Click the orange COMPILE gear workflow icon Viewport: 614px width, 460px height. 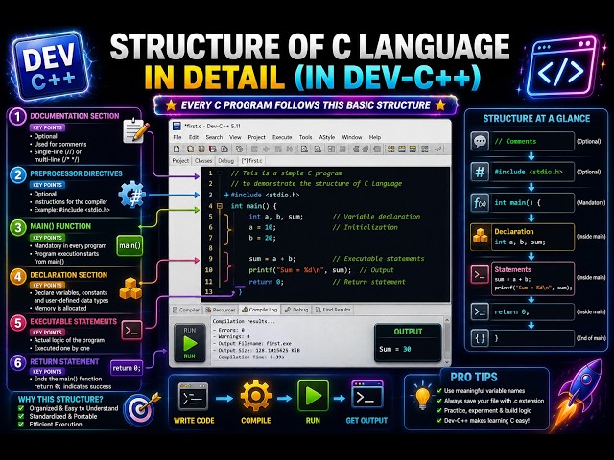(256, 396)
